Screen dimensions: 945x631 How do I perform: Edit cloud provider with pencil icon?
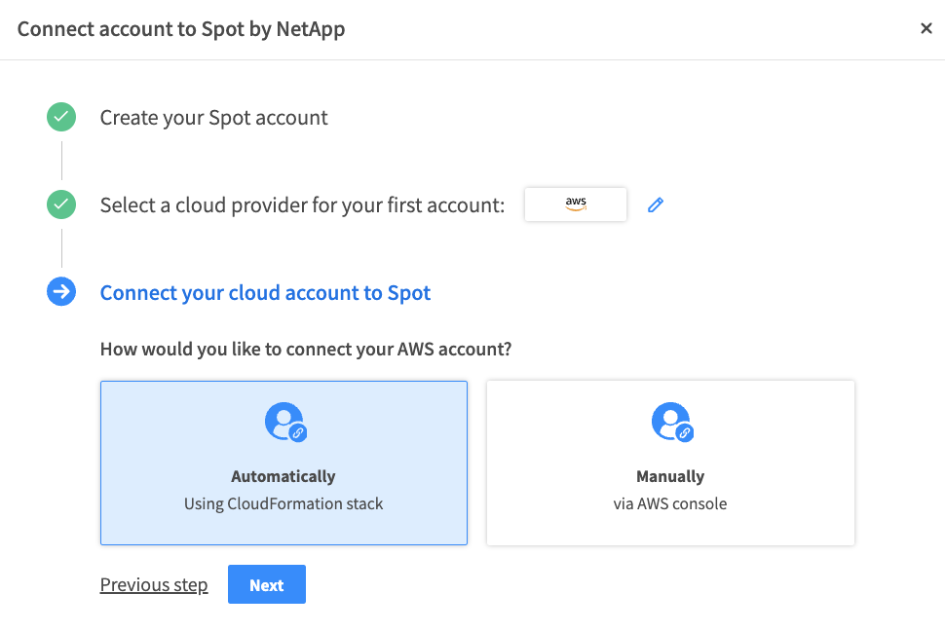pyautogui.click(x=656, y=204)
